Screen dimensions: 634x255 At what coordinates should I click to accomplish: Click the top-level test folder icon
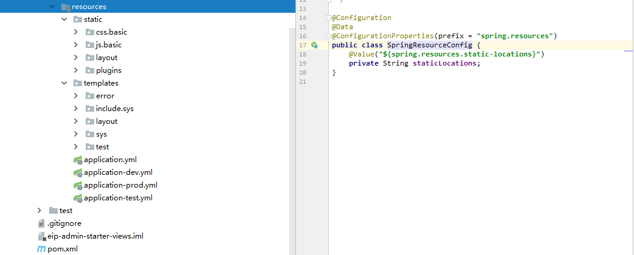point(53,211)
